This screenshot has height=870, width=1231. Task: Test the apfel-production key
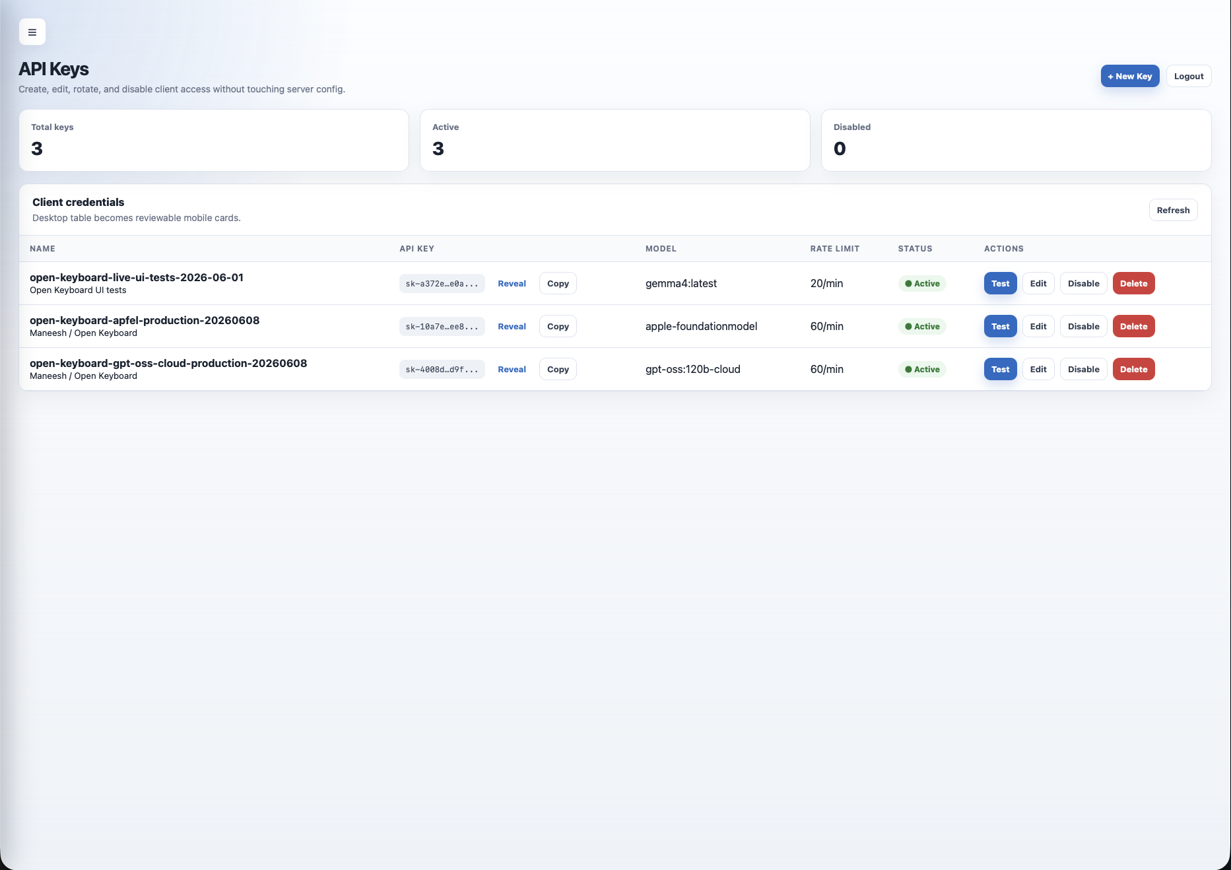tap(1000, 326)
